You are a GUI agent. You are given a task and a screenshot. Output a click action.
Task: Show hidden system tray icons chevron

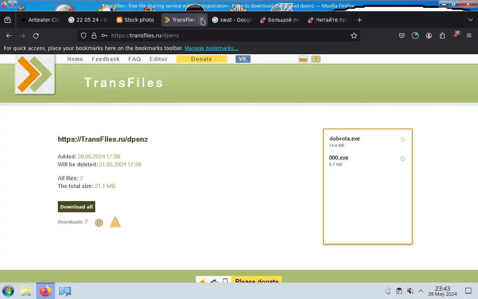pyautogui.click(x=420, y=291)
